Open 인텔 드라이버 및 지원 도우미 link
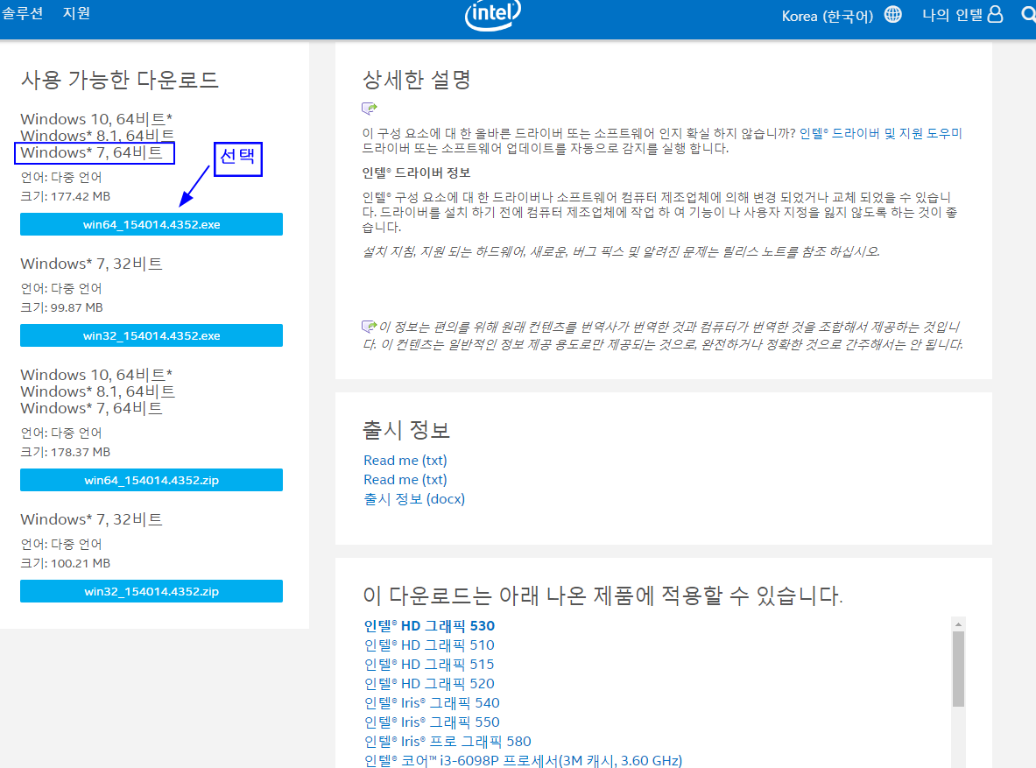The image size is (1036, 768). (x=881, y=133)
